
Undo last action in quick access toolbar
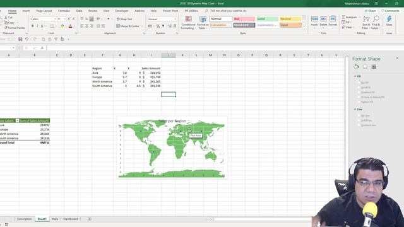point(27,39)
